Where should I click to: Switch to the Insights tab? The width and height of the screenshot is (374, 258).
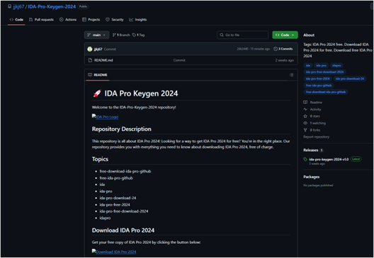click(138, 20)
